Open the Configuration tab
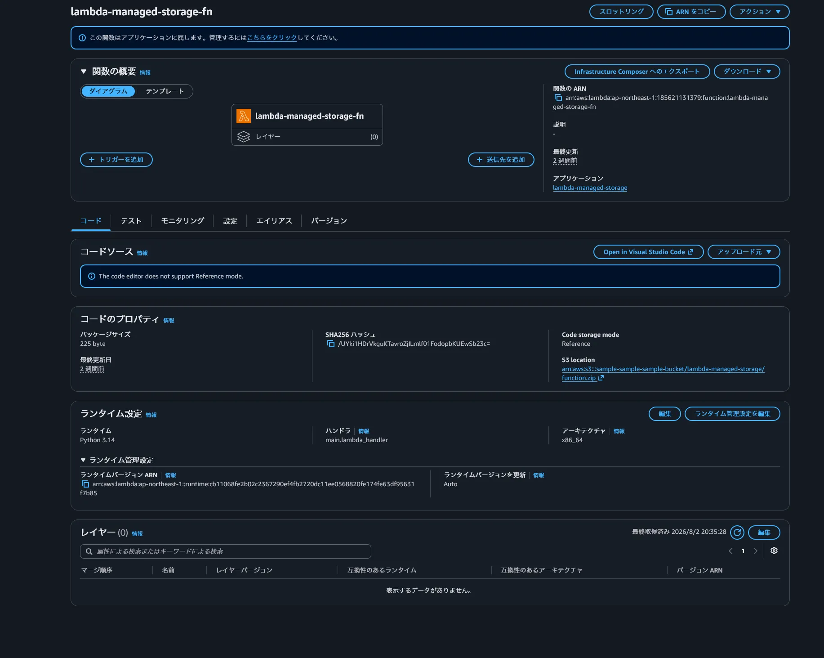The width and height of the screenshot is (824, 658). tap(230, 221)
